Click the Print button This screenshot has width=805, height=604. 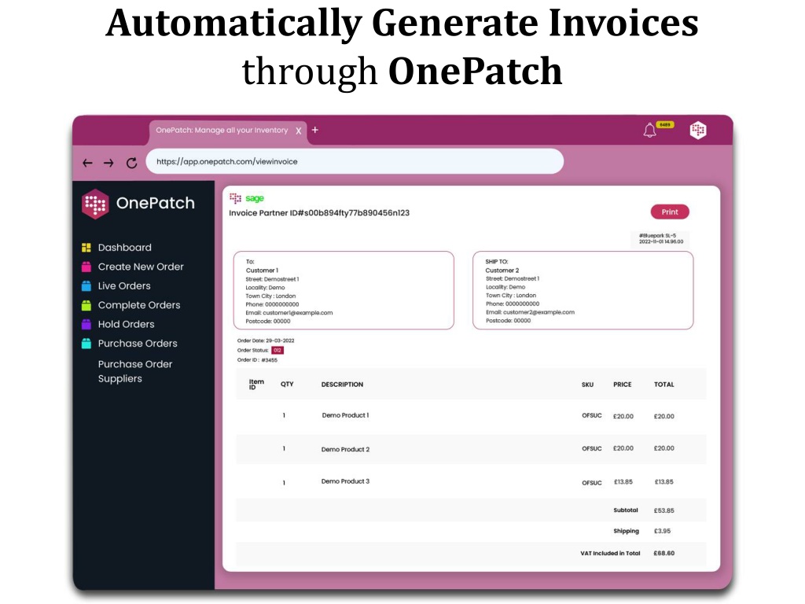(670, 212)
